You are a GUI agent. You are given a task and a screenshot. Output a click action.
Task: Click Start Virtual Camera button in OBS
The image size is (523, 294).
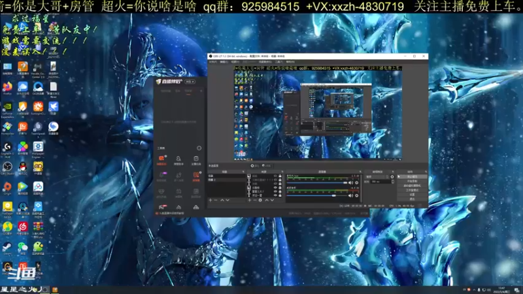pyautogui.click(x=413, y=186)
